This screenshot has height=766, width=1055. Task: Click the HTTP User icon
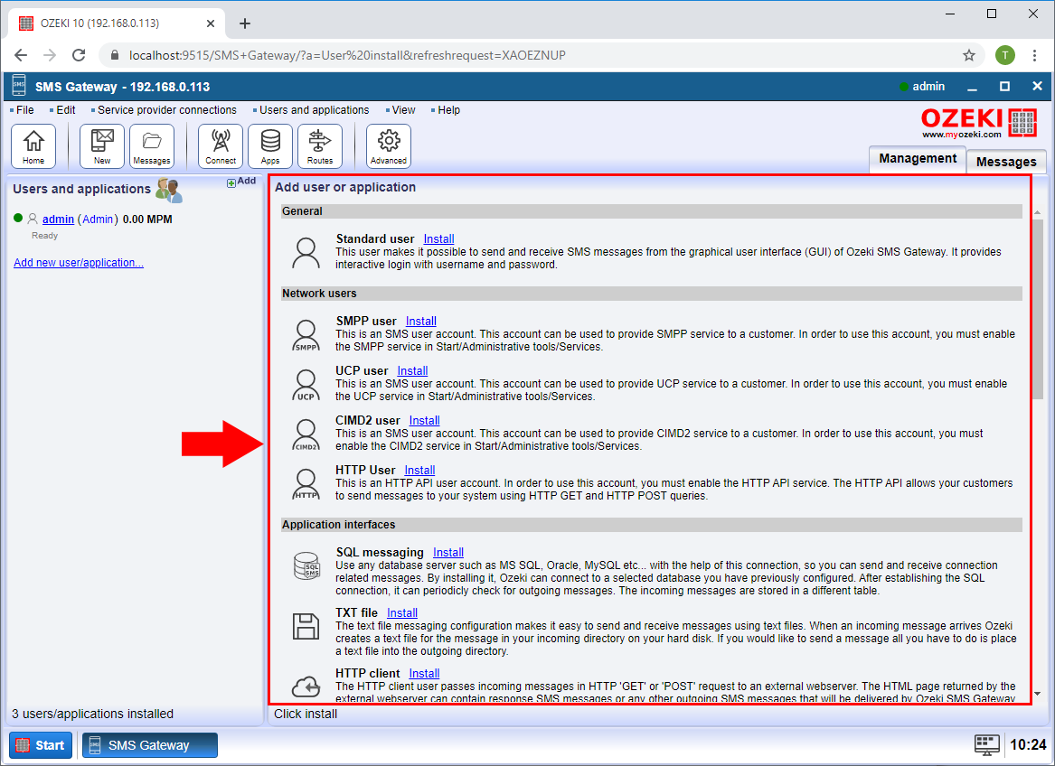tap(306, 484)
